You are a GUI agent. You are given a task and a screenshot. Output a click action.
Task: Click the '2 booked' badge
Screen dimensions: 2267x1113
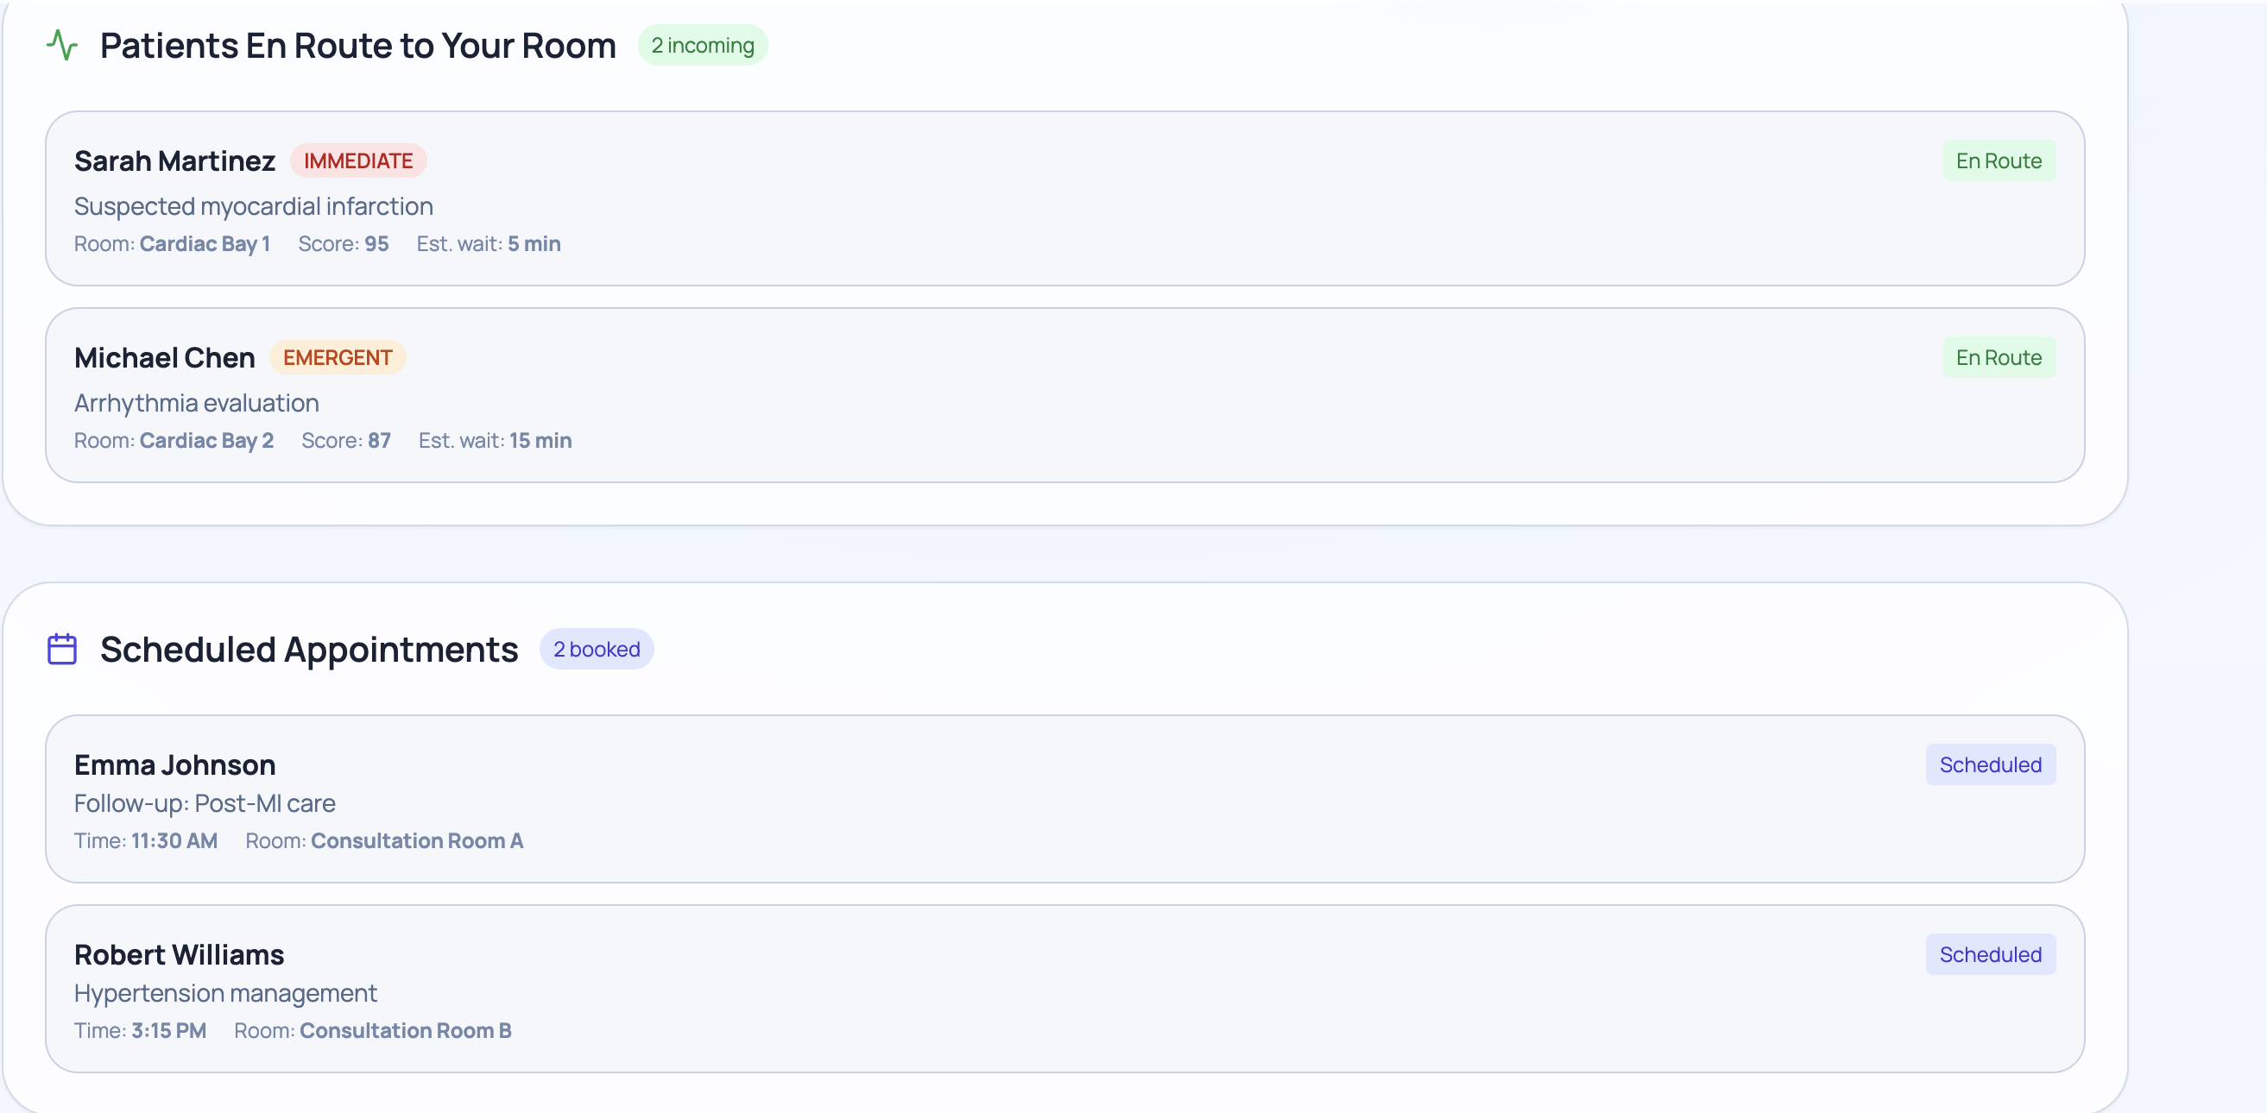point(596,650)
